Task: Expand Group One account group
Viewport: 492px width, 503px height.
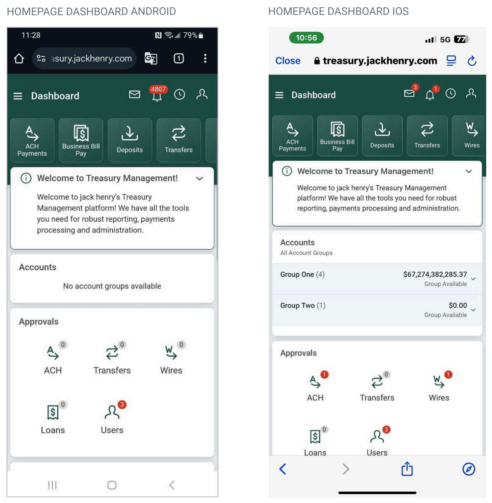Action: click(x=377, y=279)
